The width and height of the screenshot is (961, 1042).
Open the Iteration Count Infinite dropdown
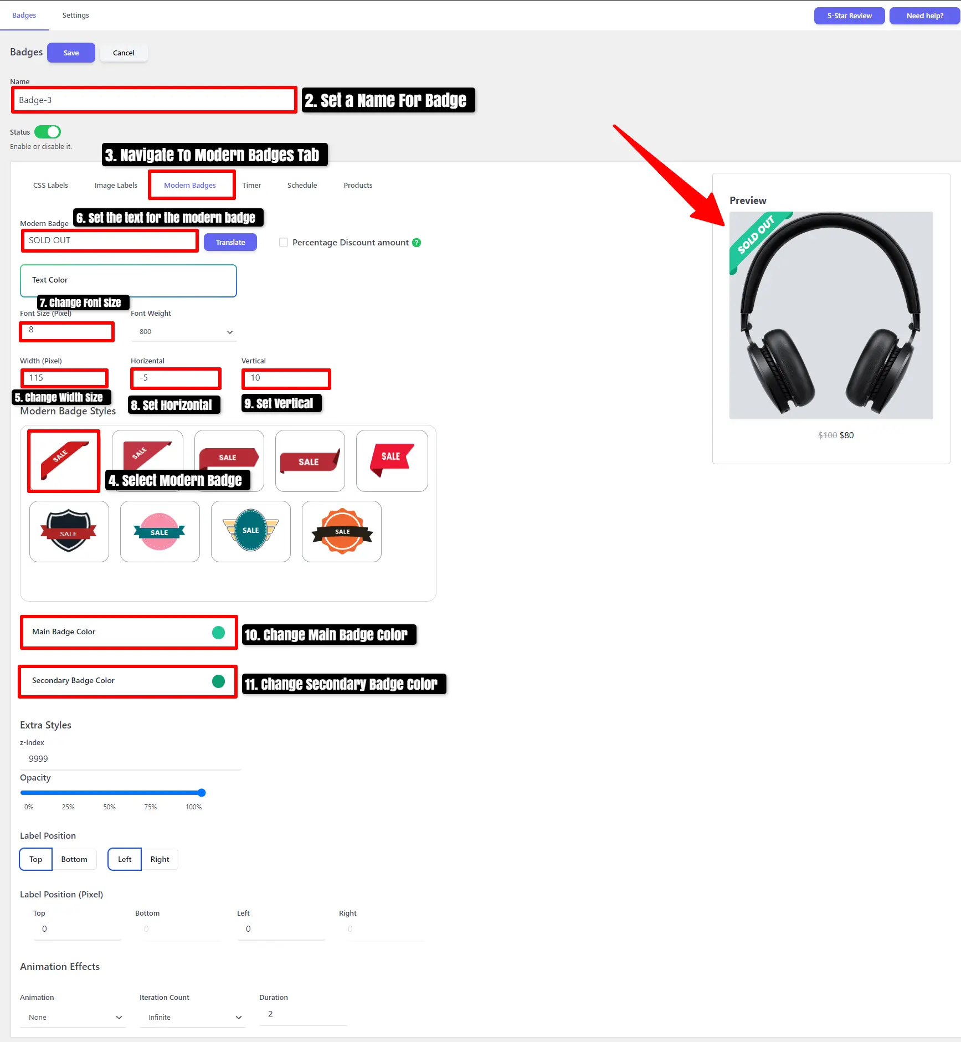(193, 1017)
